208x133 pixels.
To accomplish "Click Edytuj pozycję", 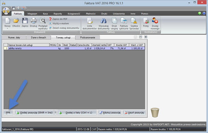I will click(110, 113).
